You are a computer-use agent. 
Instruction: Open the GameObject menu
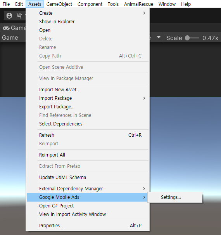(x=59, y=4)
